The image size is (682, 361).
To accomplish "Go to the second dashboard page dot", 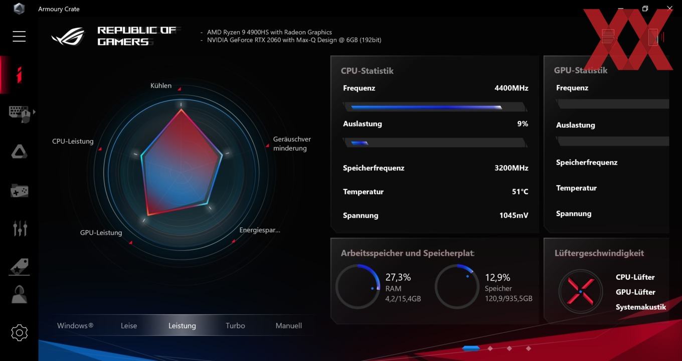I will [x=490, y=348].
